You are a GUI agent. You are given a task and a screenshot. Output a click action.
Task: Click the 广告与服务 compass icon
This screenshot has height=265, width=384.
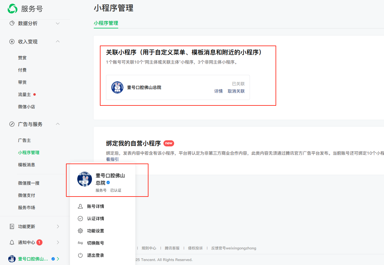coord(12,124)
